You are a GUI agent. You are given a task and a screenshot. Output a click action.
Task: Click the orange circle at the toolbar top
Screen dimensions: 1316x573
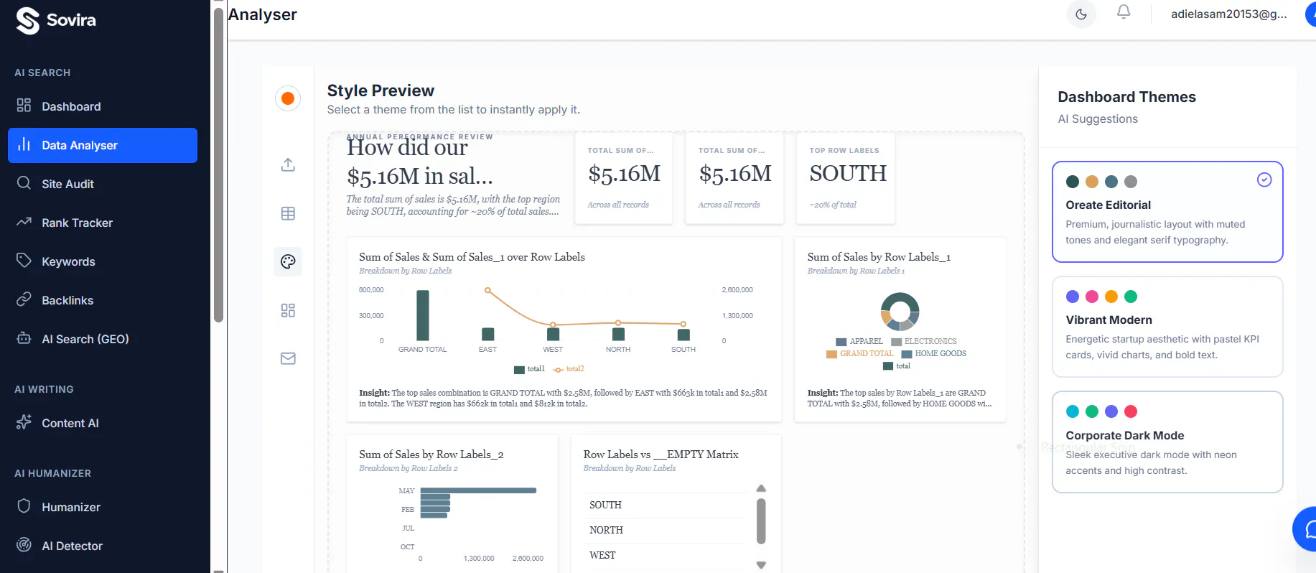click(288, 98)
